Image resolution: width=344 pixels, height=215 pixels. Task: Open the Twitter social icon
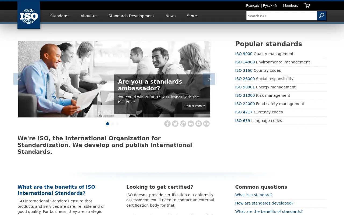pyautogui.click(x=175, y=124)
